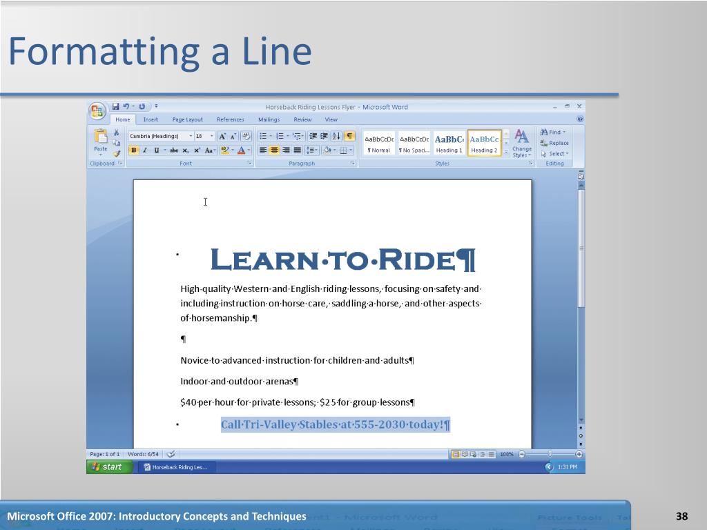Align the text to the left
The image size is (707, 530).
(263, 150)
